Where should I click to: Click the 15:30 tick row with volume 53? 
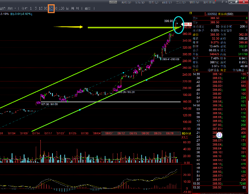[219, 187]
